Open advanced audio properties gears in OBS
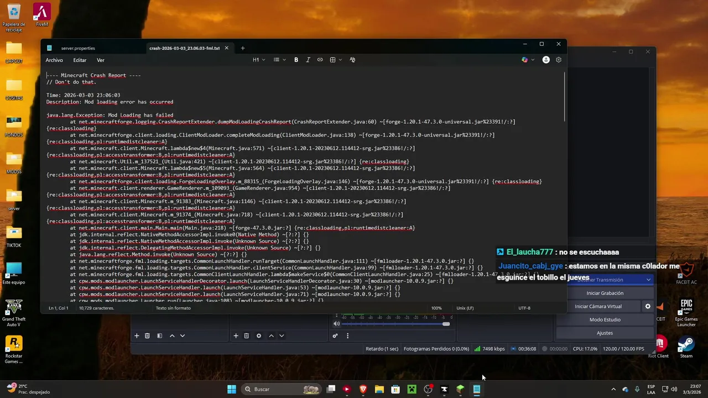 335,336
